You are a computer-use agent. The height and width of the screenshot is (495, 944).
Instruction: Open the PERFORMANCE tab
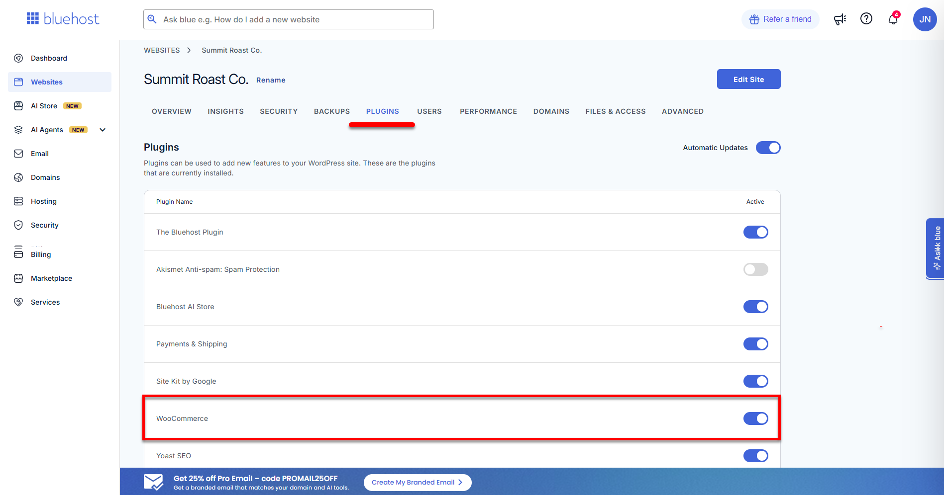coord(489,111)
